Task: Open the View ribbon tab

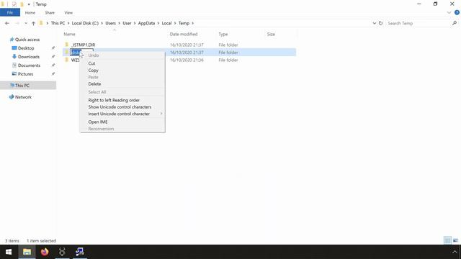Action: coord(68,13)
